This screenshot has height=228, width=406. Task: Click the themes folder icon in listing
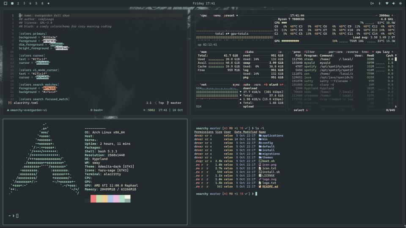[260, 157]
